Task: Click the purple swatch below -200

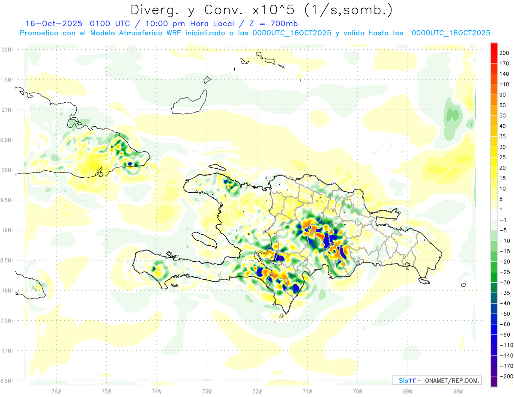Action: [494, 382]
